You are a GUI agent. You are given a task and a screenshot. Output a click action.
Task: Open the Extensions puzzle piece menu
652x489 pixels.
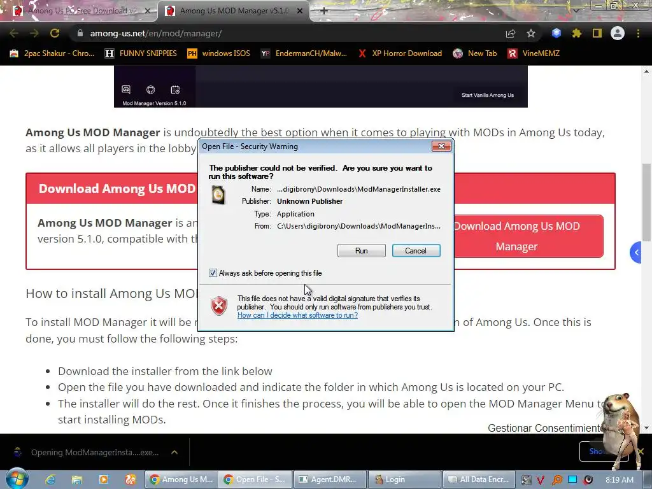(x=577, y=33)
